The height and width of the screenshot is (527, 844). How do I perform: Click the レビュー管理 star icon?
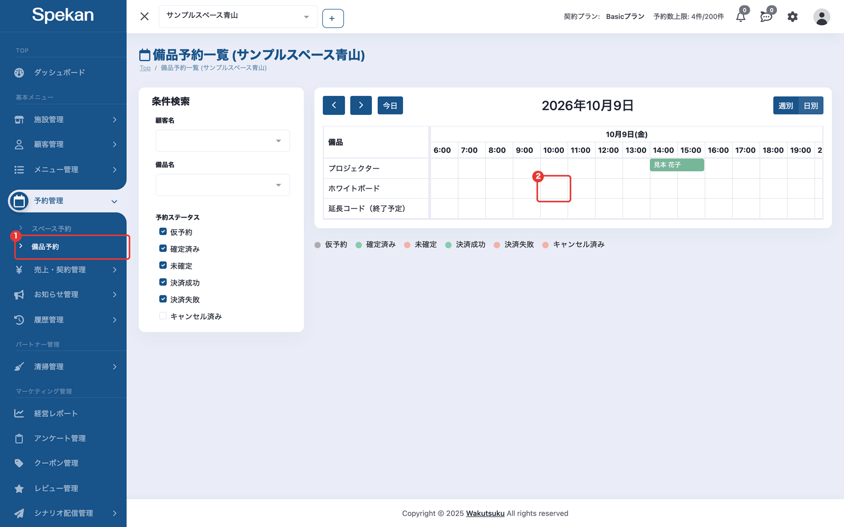tap(19, 489)
